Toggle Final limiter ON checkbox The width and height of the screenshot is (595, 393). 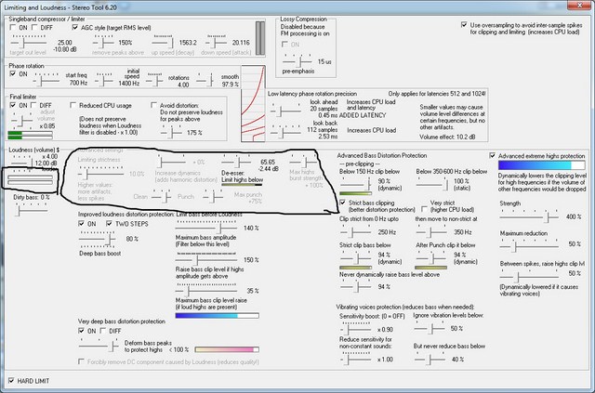click(x=13, y=105)
